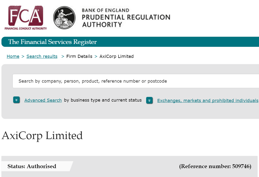The width and height of the screenshot is (259, 177).
Task: Click the Bank of England seal emblem
Action: click(x=64, y=18)
